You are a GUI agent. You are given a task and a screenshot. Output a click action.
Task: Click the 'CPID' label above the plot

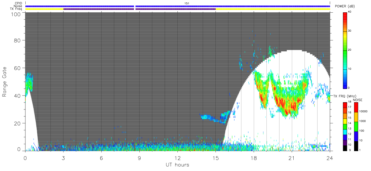pyautogui.click(x=18, y=3)
